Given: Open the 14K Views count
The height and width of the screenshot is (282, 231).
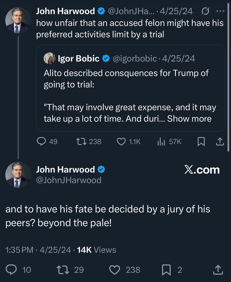Looking at the screenshot, I should 97,250.
